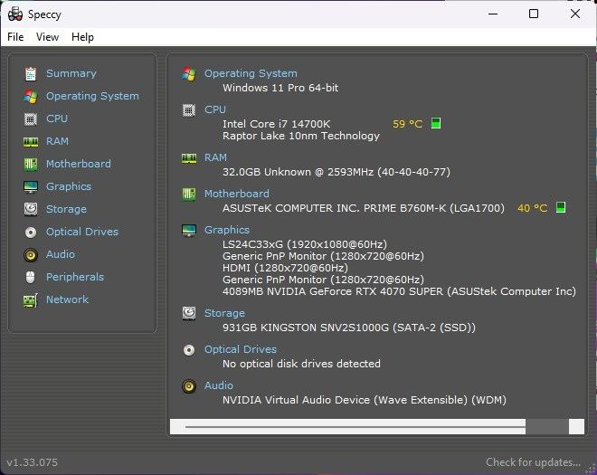
Task: Click the version number v1.33.075
Action: 32,462
